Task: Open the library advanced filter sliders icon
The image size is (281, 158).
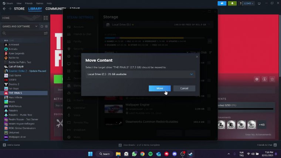Action: coord(46,33)
